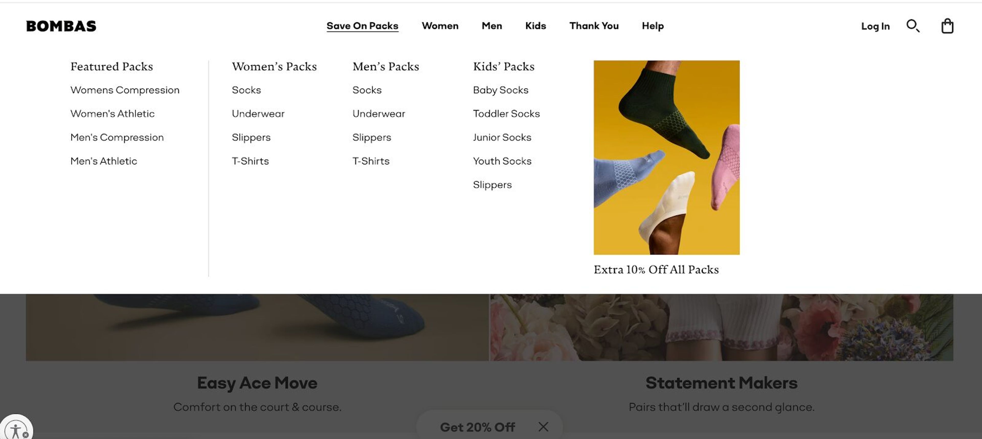This screenshot has width=982, height=439.
Task: Open the shopping bag cart icon
Action: point(947,26)
